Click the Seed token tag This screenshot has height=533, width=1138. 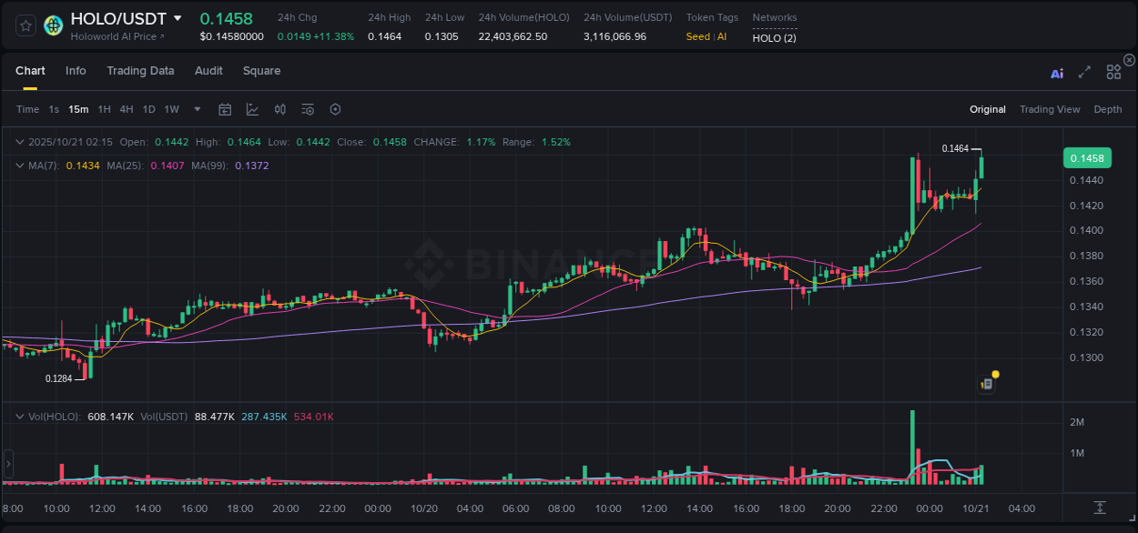pyautogui.click(x=696, y=37)
